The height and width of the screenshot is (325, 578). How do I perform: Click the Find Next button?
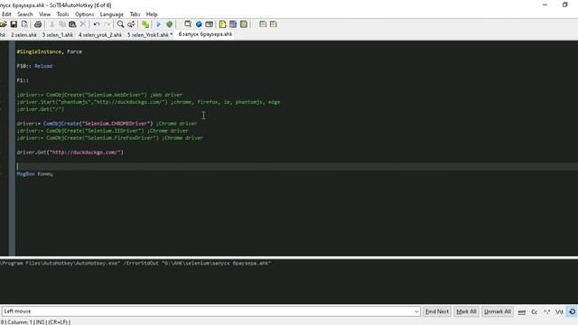point(437,311)
